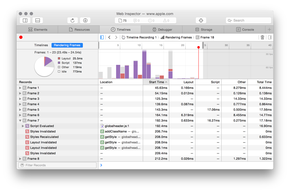
Task: Click the reload page icon
Action: 72,21
